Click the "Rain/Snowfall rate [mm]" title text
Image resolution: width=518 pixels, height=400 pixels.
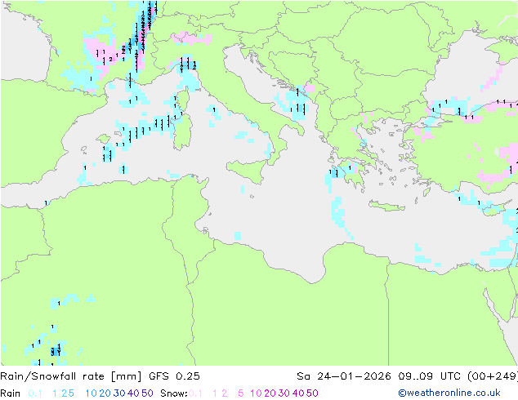click(x=71, y=376)
